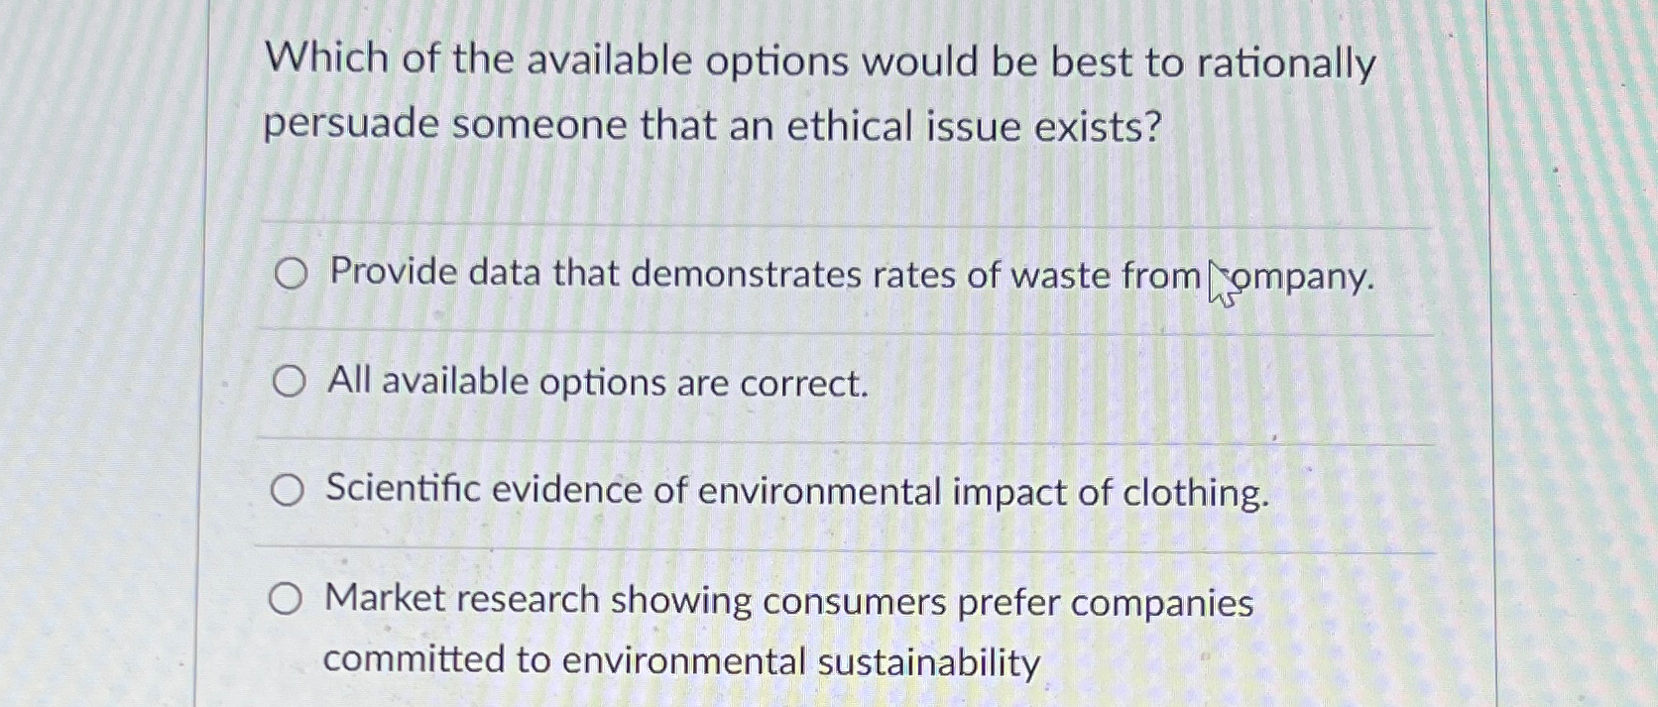
Task: Click 'committed to environmental sustainability' line
Action: pos(681,661)
